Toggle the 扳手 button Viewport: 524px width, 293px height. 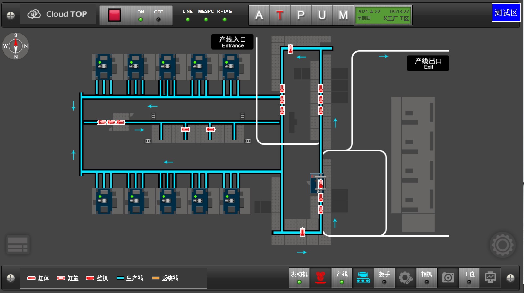pos(384,278)
